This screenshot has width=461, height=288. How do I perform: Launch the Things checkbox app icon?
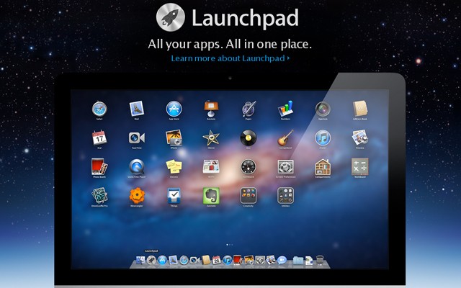(174, 196)
